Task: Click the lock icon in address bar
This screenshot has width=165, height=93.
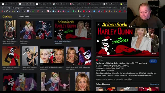Action: point(13,8)
